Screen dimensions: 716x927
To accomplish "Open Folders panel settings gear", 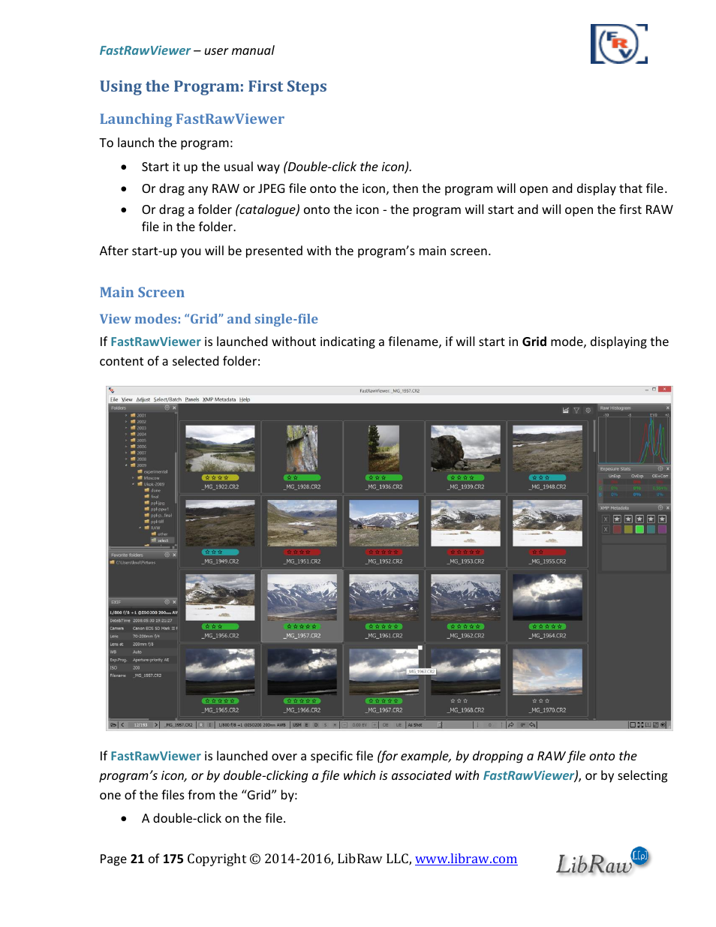I will tap(167, 408).
